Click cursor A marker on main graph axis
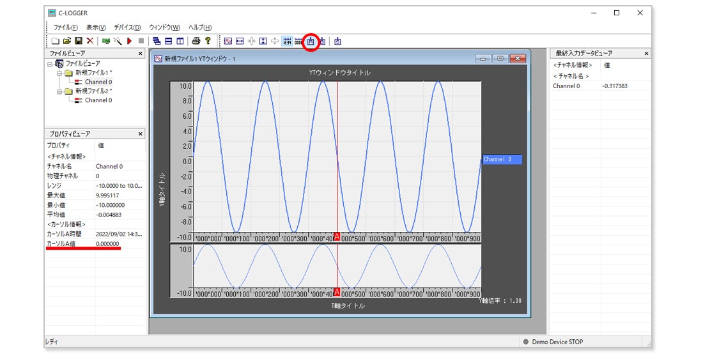Image resolution: width=703 pixels, height=359 pixels. [337, 236]
